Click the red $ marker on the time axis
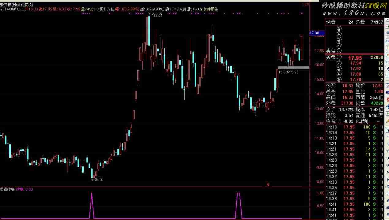 (x=268, y=185)
